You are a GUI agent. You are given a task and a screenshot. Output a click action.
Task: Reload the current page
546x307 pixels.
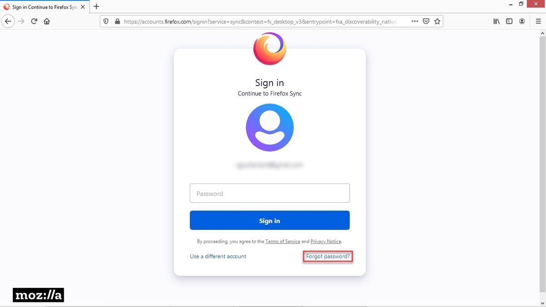click(34, 21)
